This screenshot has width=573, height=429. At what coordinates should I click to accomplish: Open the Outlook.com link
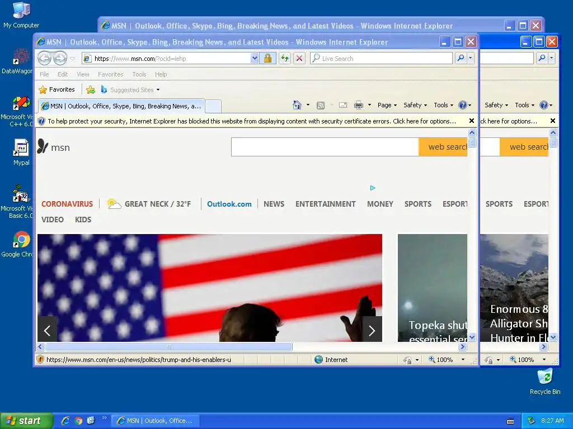(229, 204)
